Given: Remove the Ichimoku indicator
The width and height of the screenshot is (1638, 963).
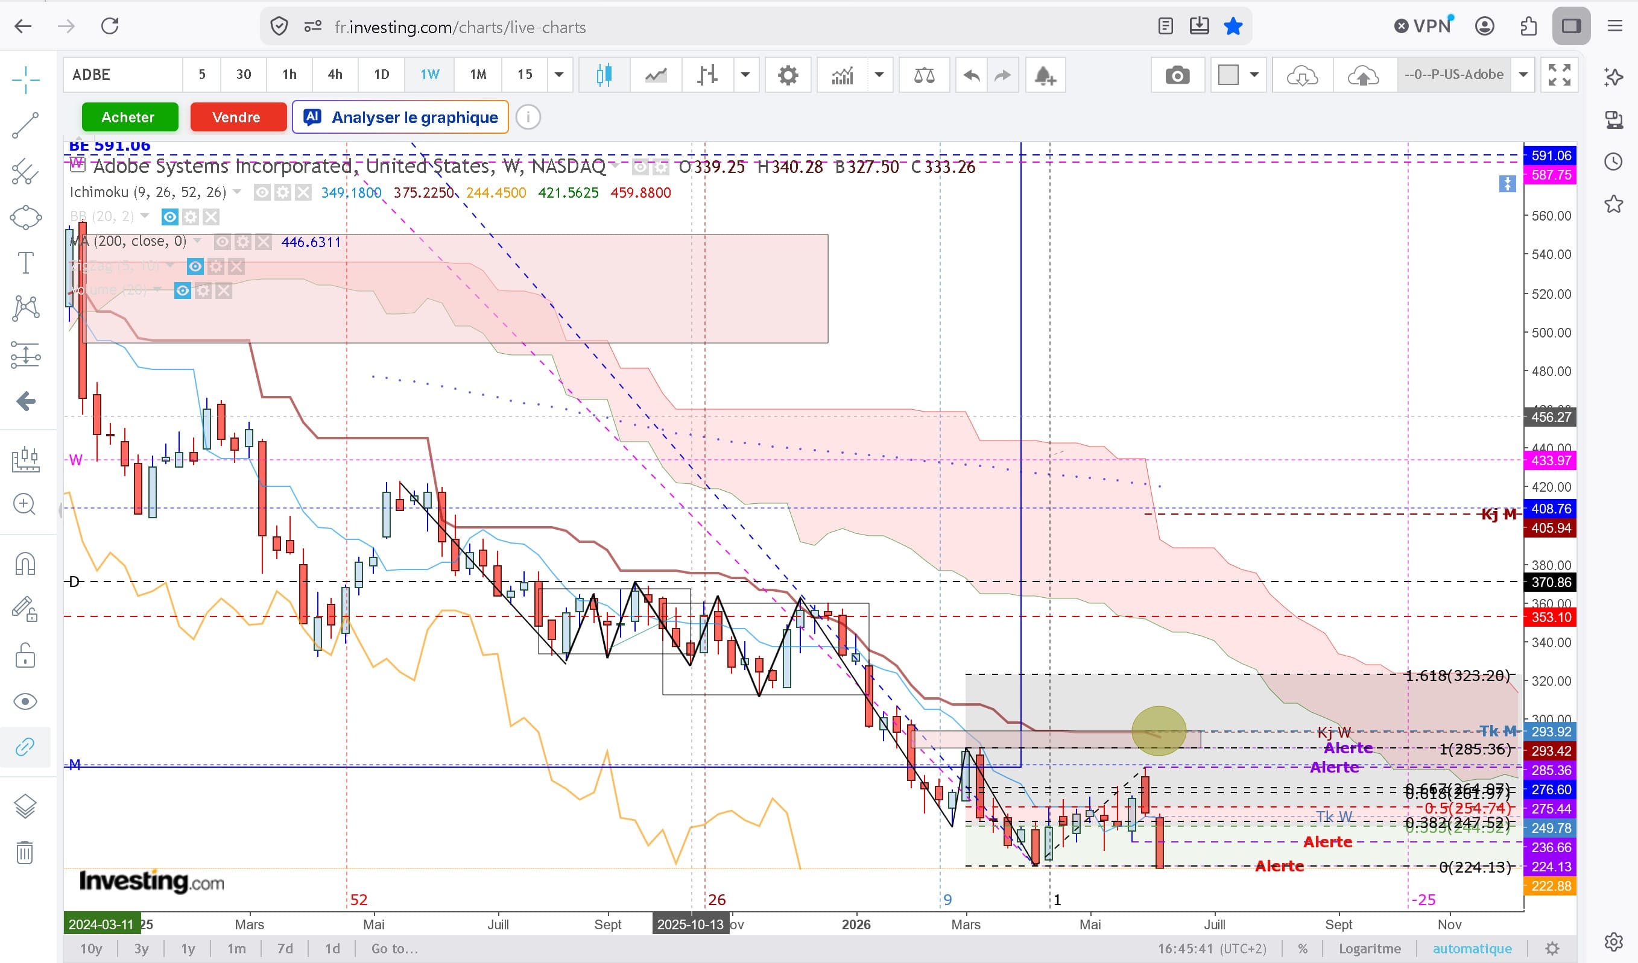Looking at the screenshot, I should tap(303, 192).
